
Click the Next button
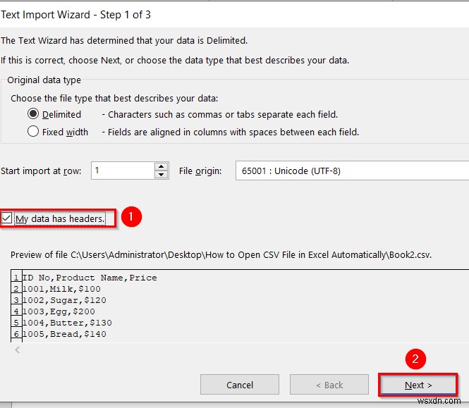coord(418,385)
